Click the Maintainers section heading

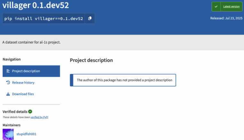12,125
